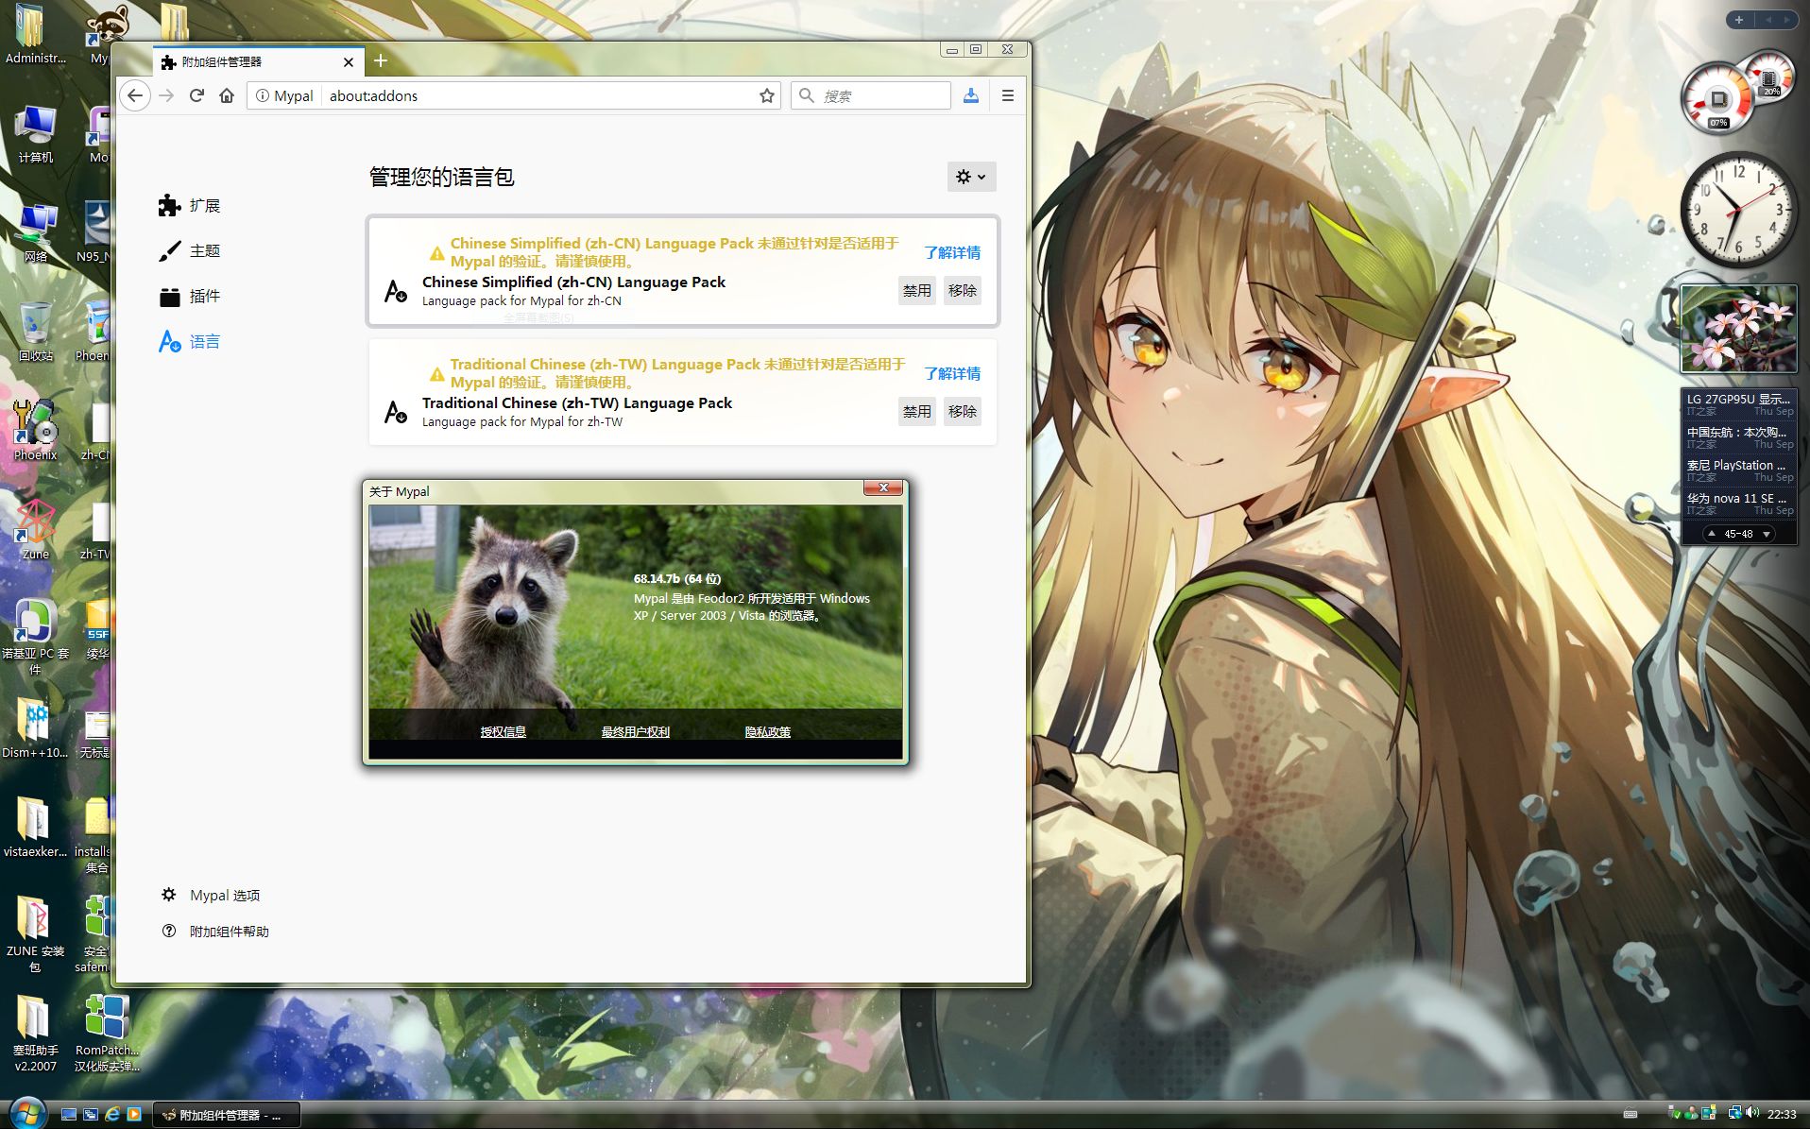1810x1129 pixels.
Task: Switch to the 扩展 extensions category
Action: 189,205
